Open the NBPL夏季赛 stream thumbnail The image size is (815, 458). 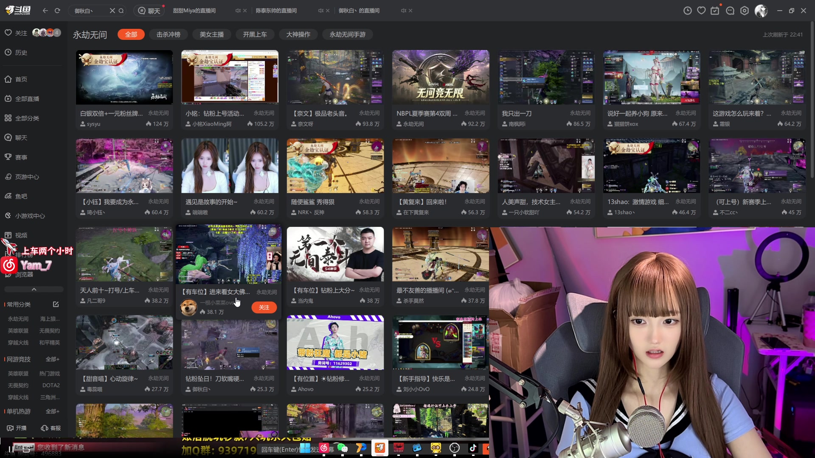[x=441, y=77]
